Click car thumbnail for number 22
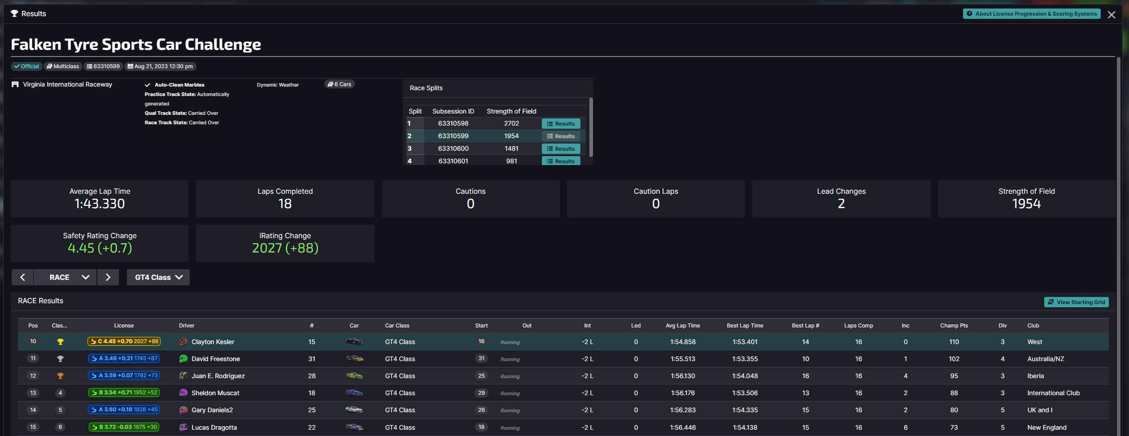The height and width of the screenshot is (436, 1129). pyautogui.click(x=354, y=427)
